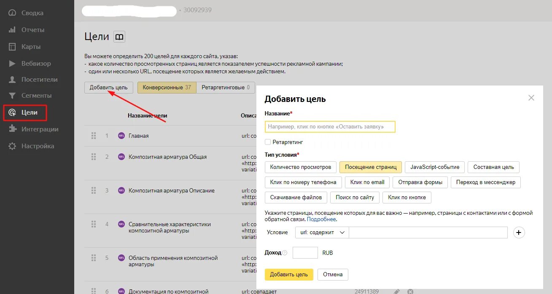Click the question mark icon next to Доход
Viewport: 552px width, 294px height.
click(285, 253)
